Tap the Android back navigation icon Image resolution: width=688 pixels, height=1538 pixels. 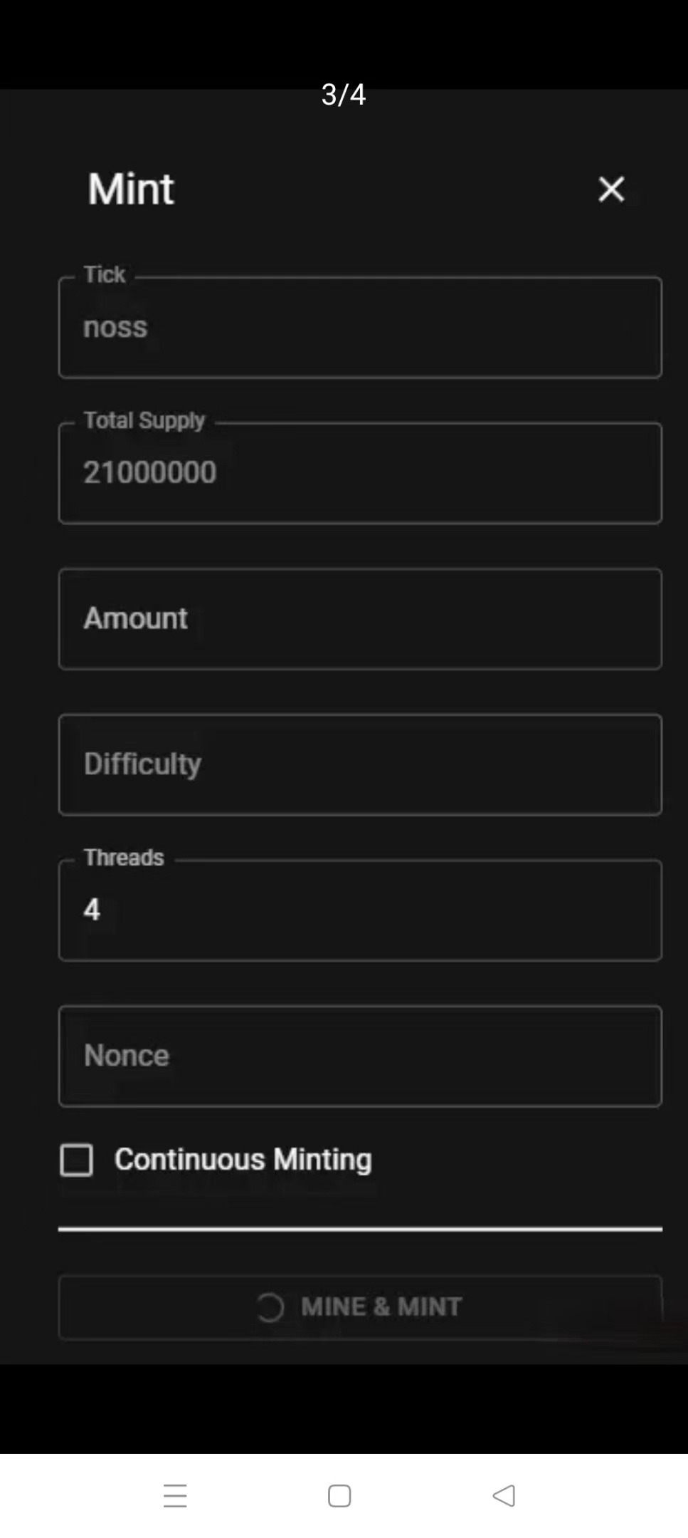pyautogui.click(x=504, y=1495)
